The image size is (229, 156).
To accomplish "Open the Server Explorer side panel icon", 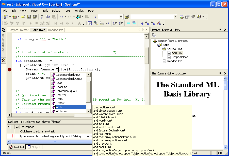I will click(3, 30).
